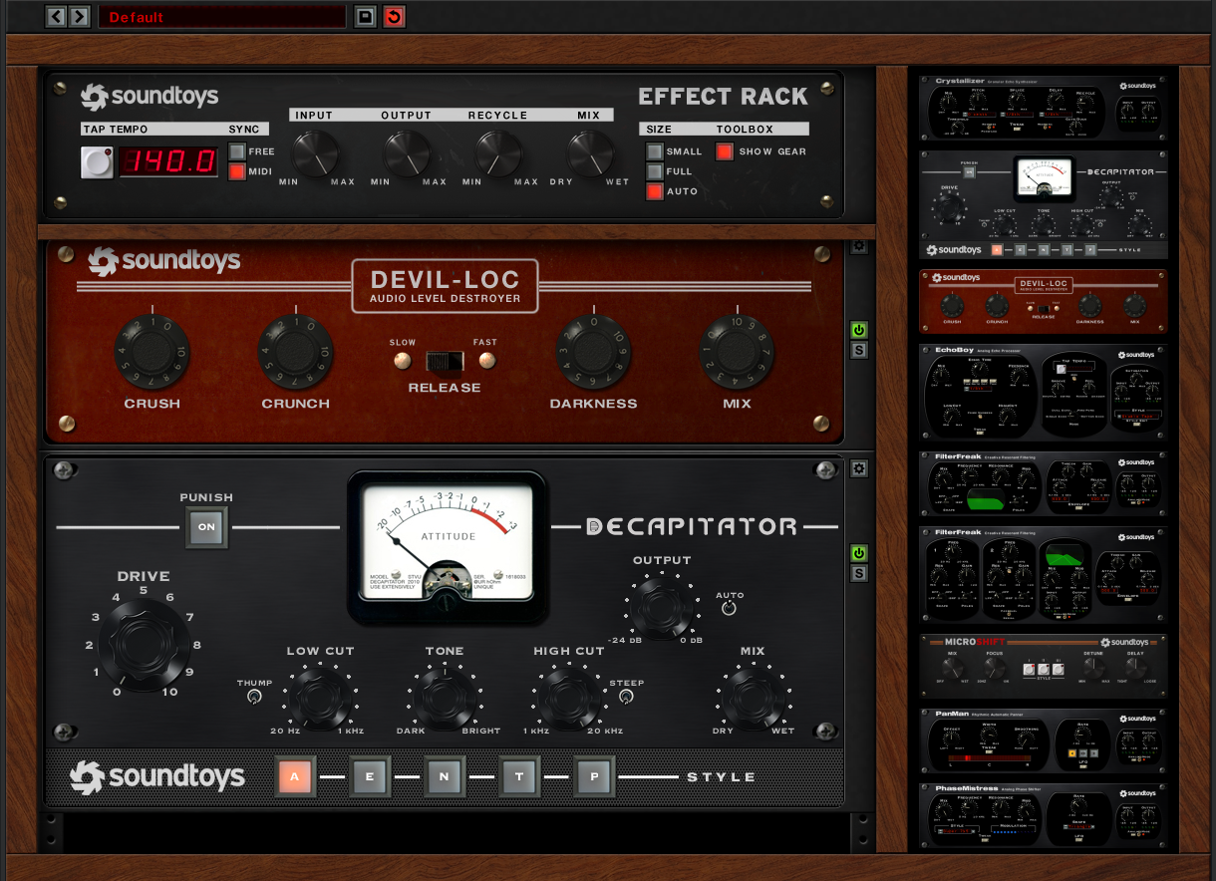Set rack size to SMALL
The height and width of the screenshot is (881, 1216).
[654, 151]
